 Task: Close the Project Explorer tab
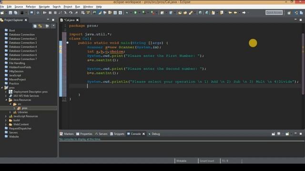coord(26,20)
